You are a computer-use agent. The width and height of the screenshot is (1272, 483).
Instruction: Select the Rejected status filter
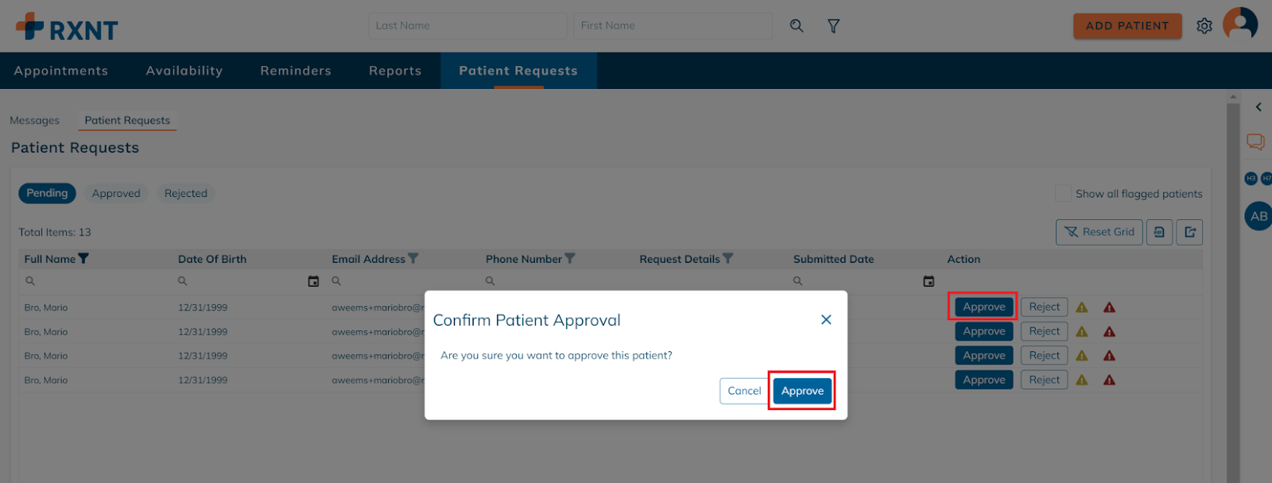tap(186, 193)
